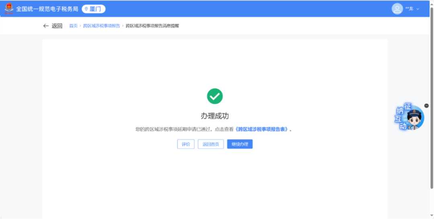Image resolution: width=434 pixels, height=219 pixels.
Task: Click the 全国统一规范电子税务局 site title
Action: tap(47, 9)
